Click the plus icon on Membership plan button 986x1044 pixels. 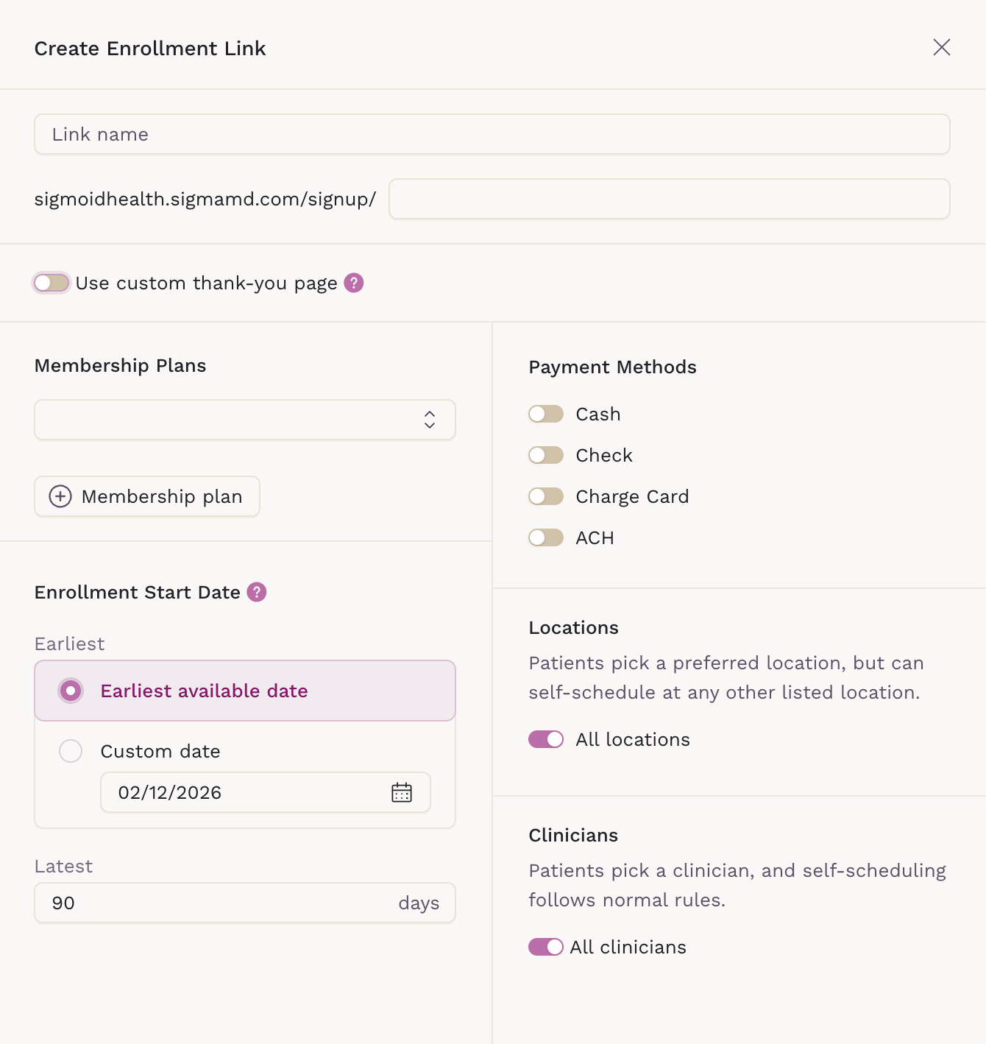pos(60,496)
